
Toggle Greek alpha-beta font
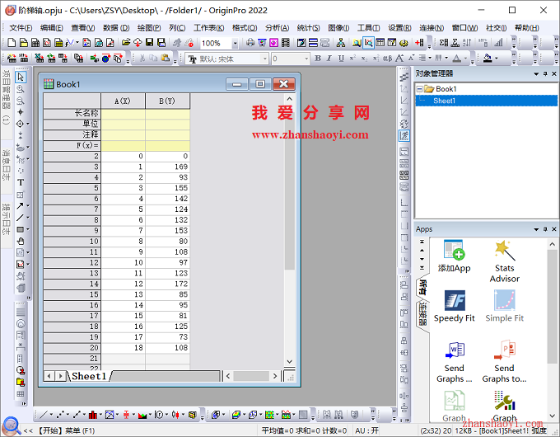tap(388, 59)
